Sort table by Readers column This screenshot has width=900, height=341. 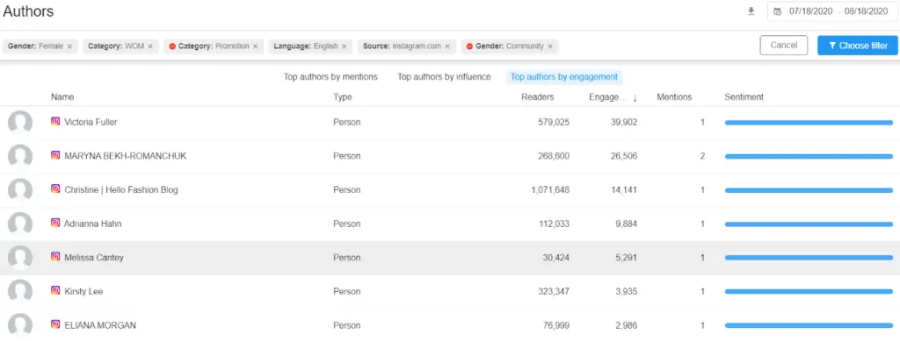[537, 97]
